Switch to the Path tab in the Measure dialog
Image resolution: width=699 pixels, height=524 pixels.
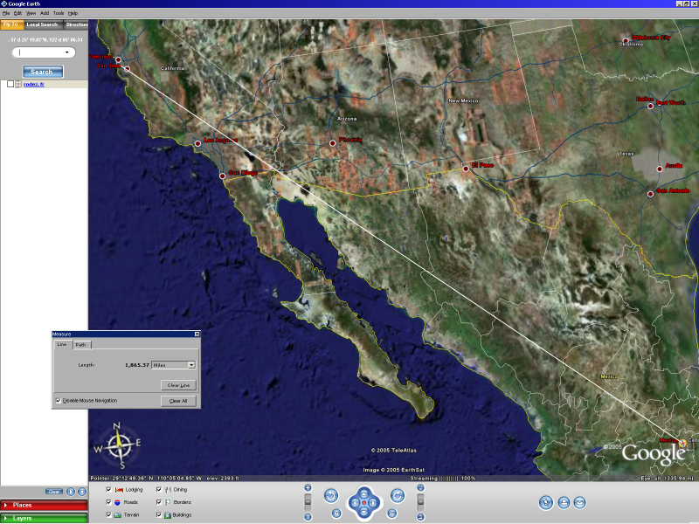(82, 344)
